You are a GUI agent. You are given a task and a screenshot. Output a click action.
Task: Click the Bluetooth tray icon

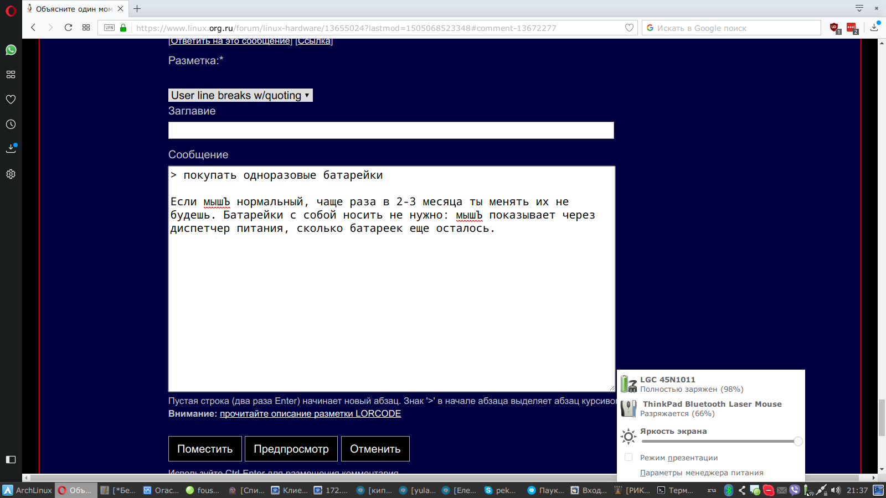coord(729,490)
